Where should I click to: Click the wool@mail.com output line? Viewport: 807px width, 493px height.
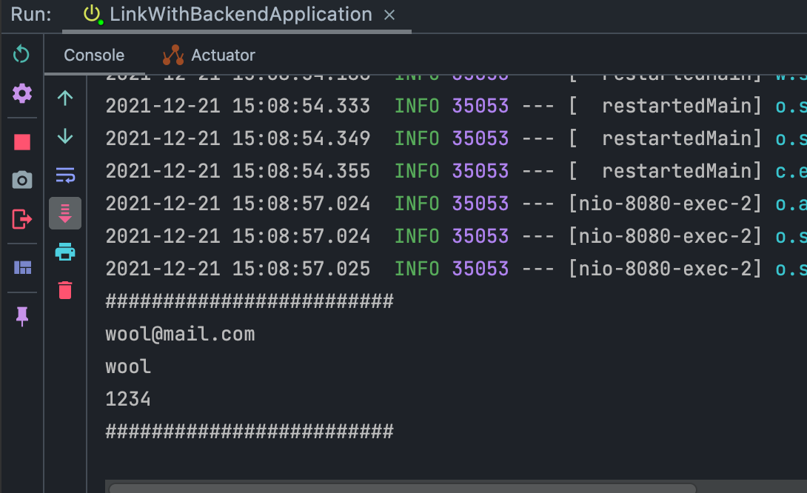pyautogui.click(x=180, y=335)
